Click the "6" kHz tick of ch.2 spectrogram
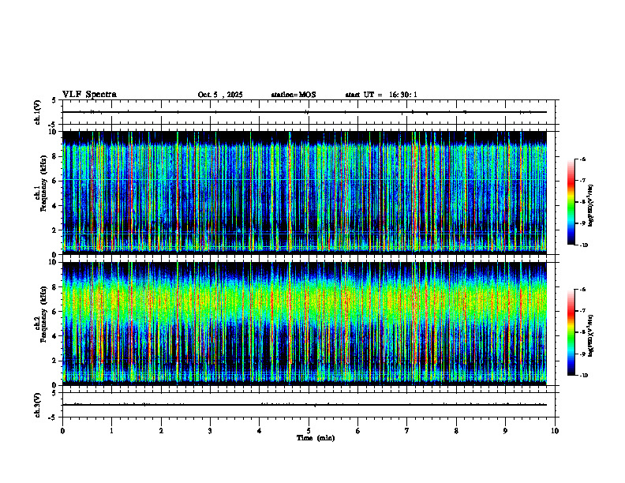This screenshot has width=625, height=483. coord(54,312)
